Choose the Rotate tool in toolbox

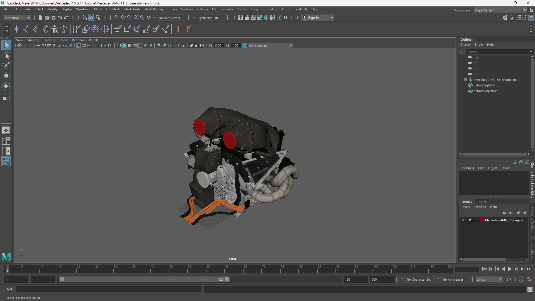click(6, 86)
